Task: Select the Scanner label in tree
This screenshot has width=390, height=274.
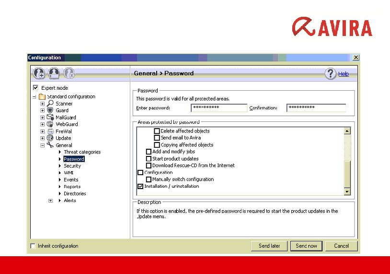Action: pos(64,104)
